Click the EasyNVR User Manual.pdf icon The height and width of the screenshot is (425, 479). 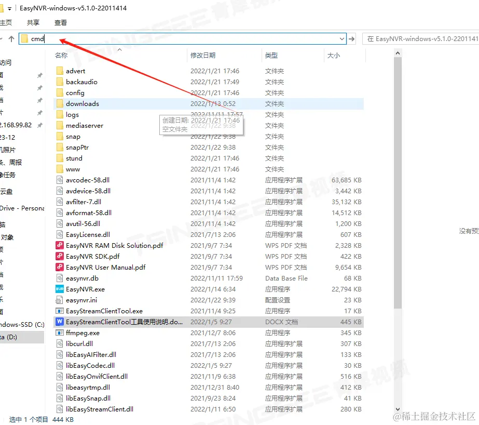60,267
